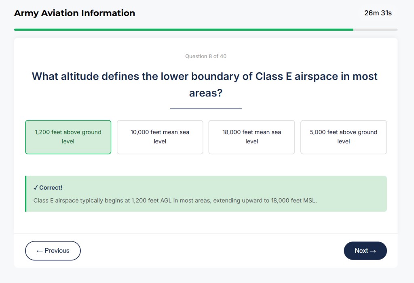This screenshot has height=283, width=414.
Task: Click the unfilled gray portion of progress bar
Action: 376,29
